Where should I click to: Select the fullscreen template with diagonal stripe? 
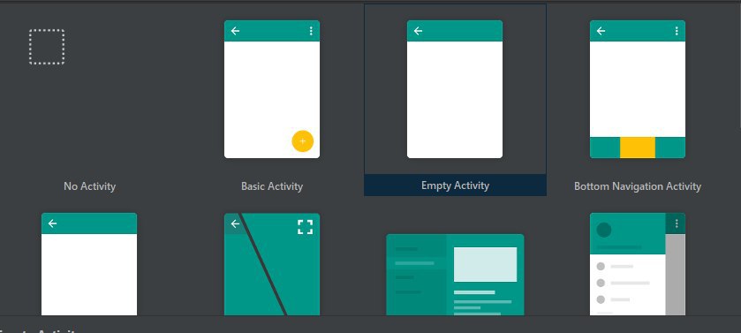pyautogui.click(x=272, y=264)
